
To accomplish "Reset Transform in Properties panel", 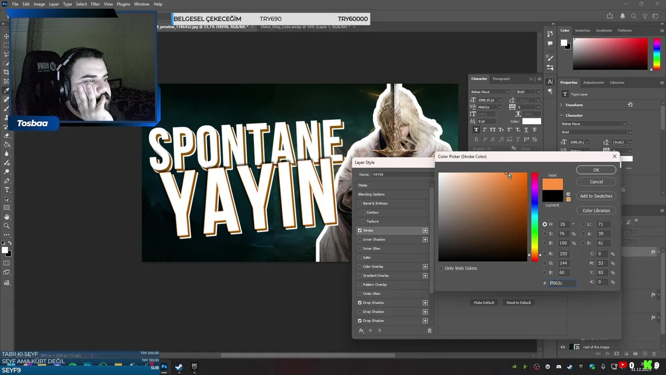I will click(x=630, y=105).
